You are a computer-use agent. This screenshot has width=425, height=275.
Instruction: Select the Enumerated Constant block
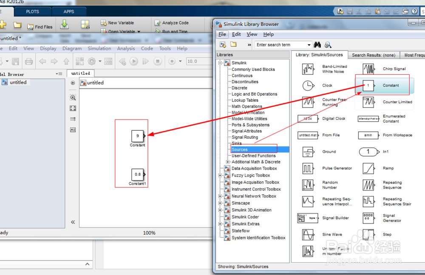coord(368,118)
